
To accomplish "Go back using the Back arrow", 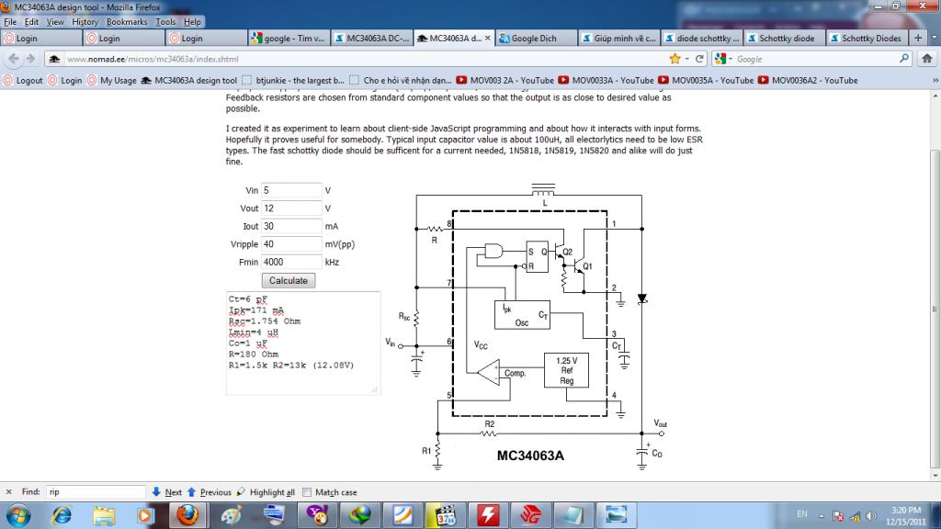I will (x=13, y=59).
